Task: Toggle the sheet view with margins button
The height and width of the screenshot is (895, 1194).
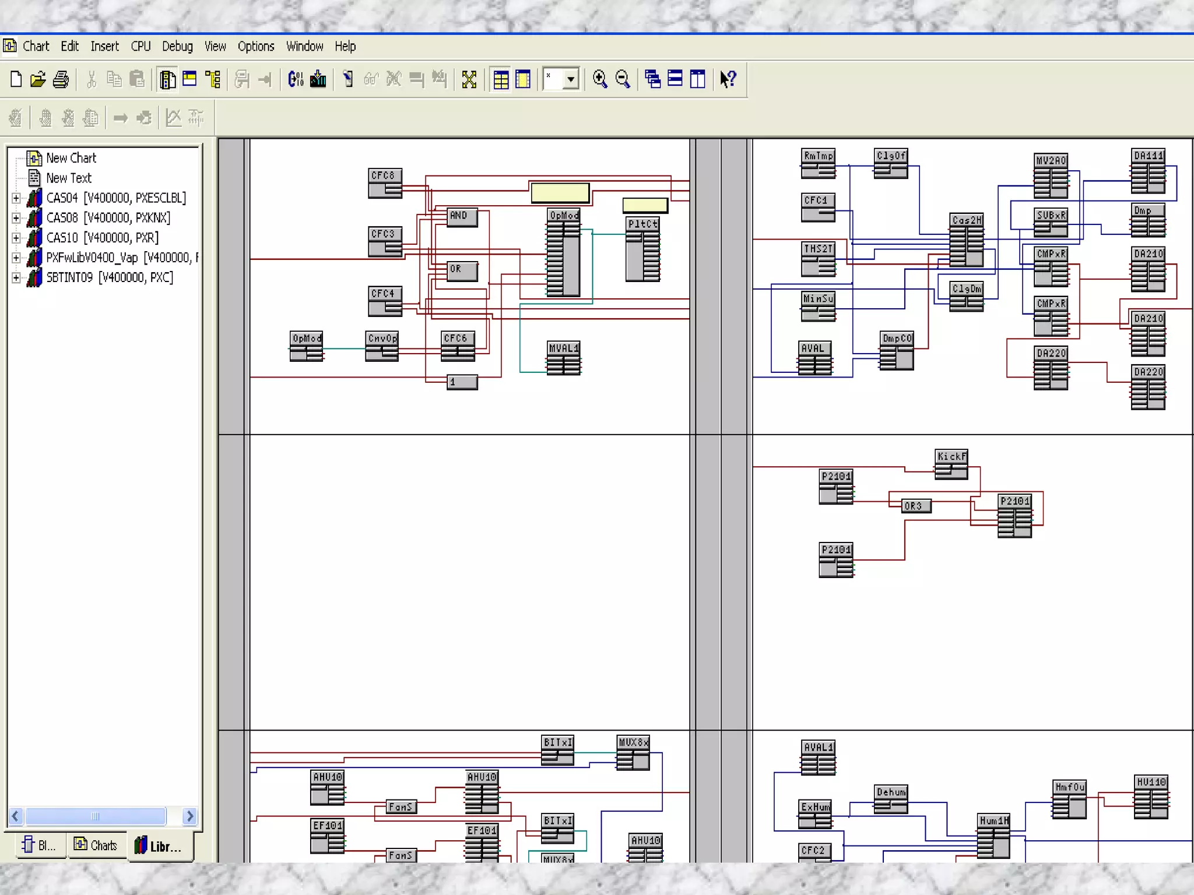Action: coord(523,79)
